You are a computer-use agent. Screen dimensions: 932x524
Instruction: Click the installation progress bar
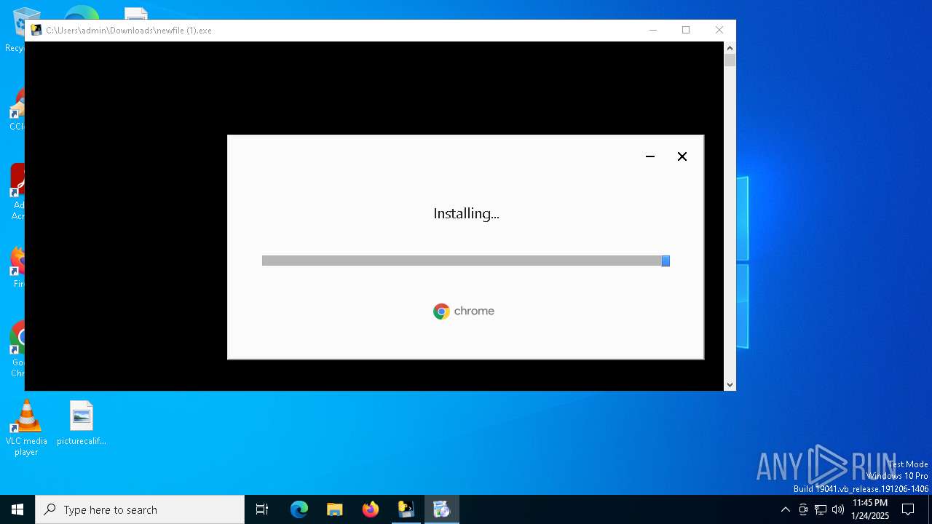click(x=466, y=261)
